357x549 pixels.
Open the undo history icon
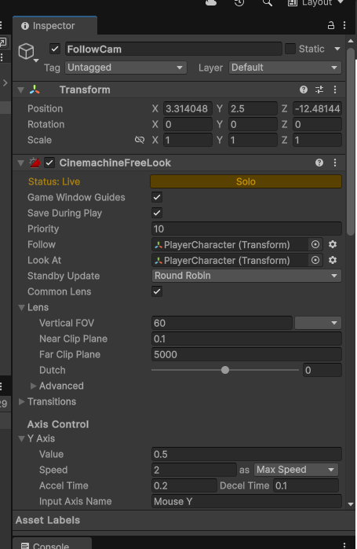(239, 3)
